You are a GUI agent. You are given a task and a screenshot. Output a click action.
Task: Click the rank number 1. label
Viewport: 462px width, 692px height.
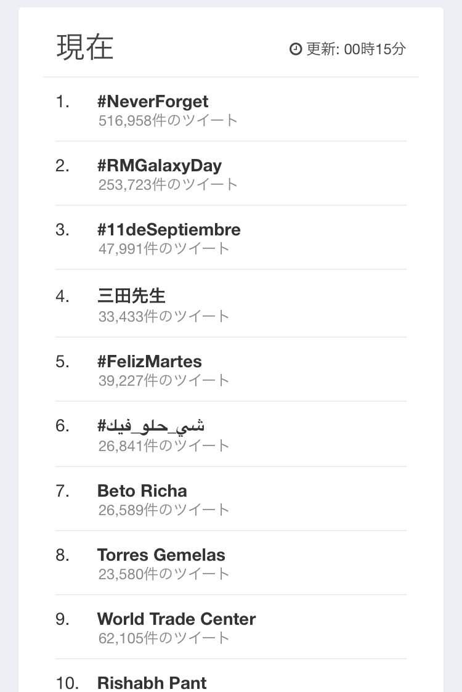coord(62,102)
